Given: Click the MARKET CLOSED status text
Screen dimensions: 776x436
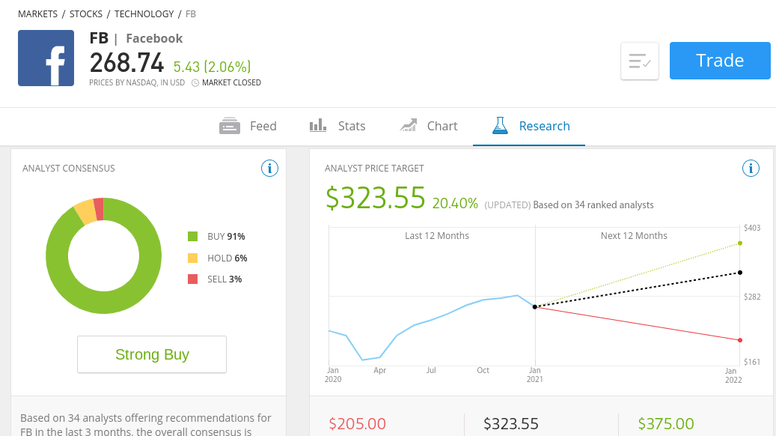Looking at the screenshot, I should [231, 82].
